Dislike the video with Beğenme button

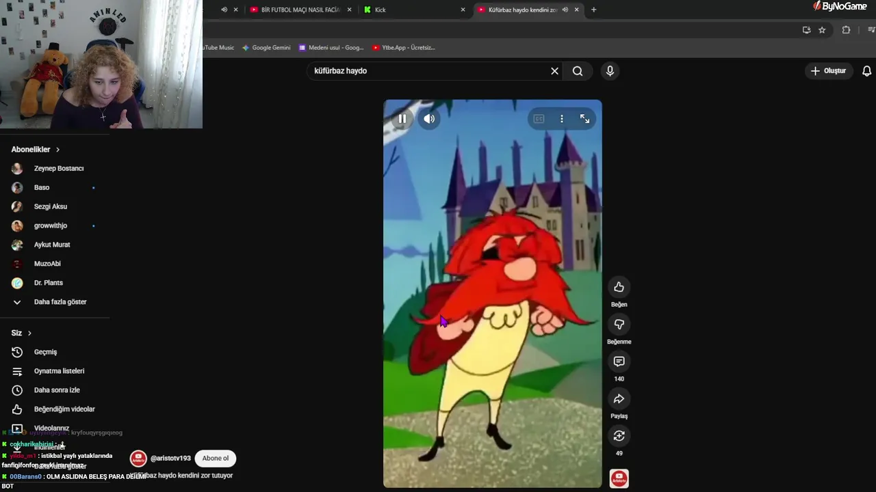tap(619, 324)
